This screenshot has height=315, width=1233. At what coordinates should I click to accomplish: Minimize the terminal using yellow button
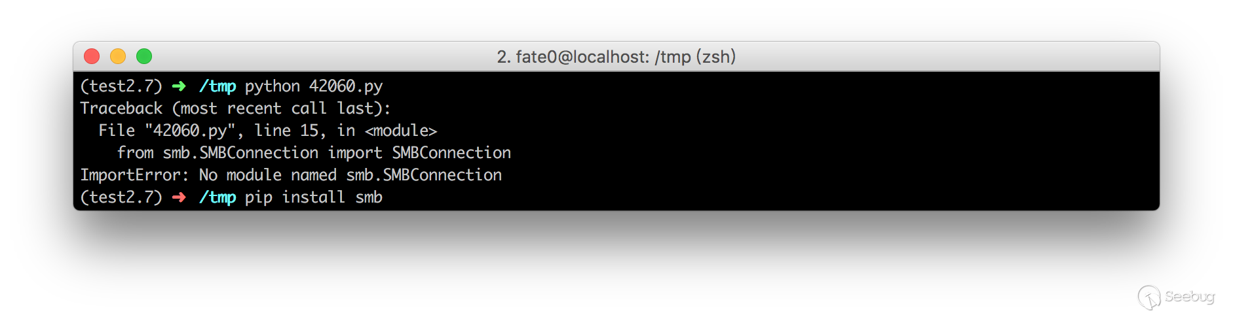click(118, 57)
